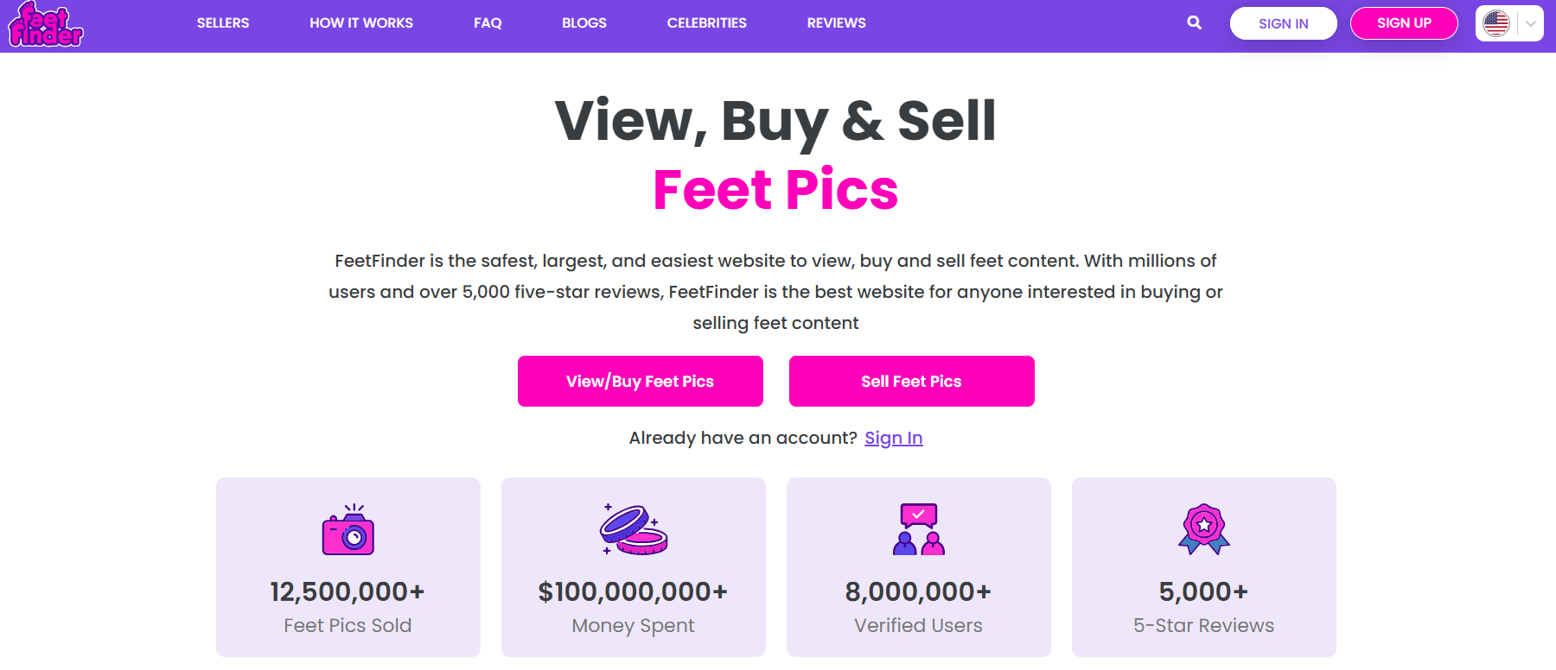Click the camera icon above Feet Pics Sold
This screenshot has height=670, width=1556.
[348, 531]
